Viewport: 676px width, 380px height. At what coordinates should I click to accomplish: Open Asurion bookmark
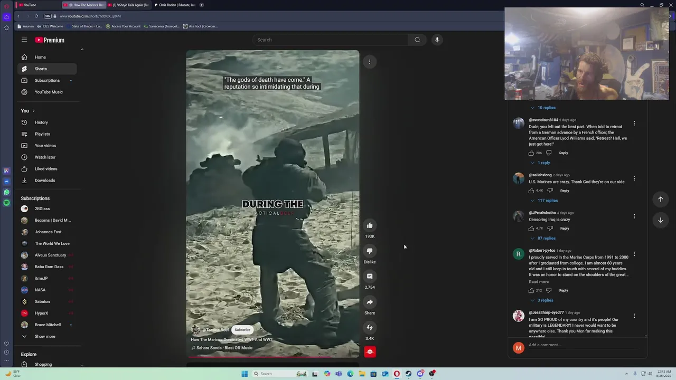(26, 26)
